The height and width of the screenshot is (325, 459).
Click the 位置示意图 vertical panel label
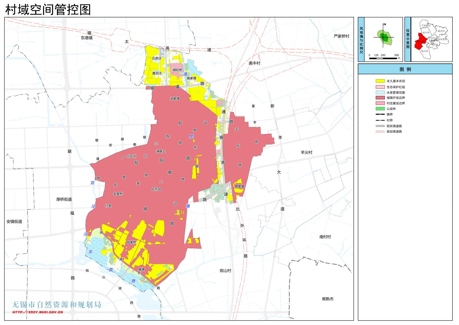pyautogui.click(x=408, y=39)
